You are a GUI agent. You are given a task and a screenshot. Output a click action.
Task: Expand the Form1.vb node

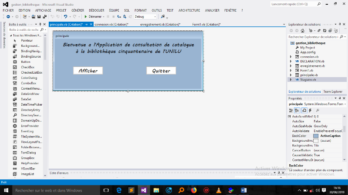click(x=291, y=70)
